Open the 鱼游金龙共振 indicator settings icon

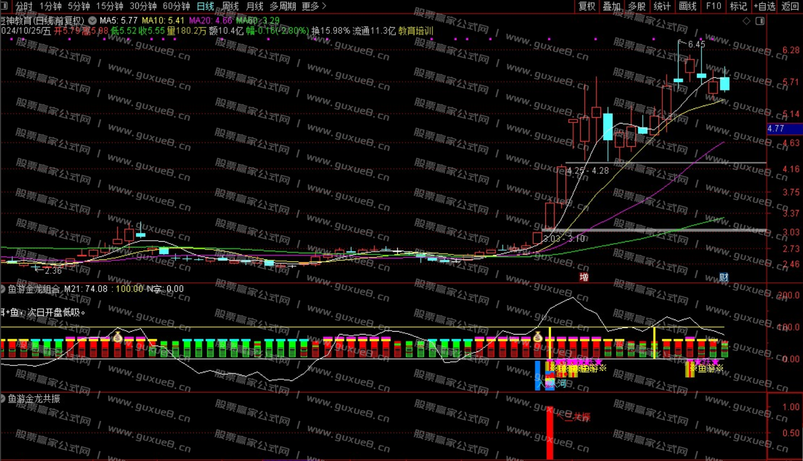coord(3,399)
